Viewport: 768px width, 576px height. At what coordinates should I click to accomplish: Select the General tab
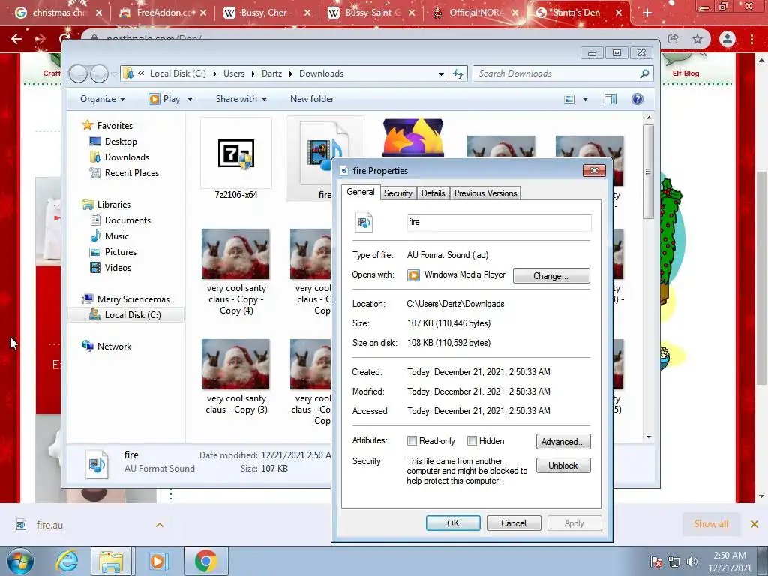(361, 192)
